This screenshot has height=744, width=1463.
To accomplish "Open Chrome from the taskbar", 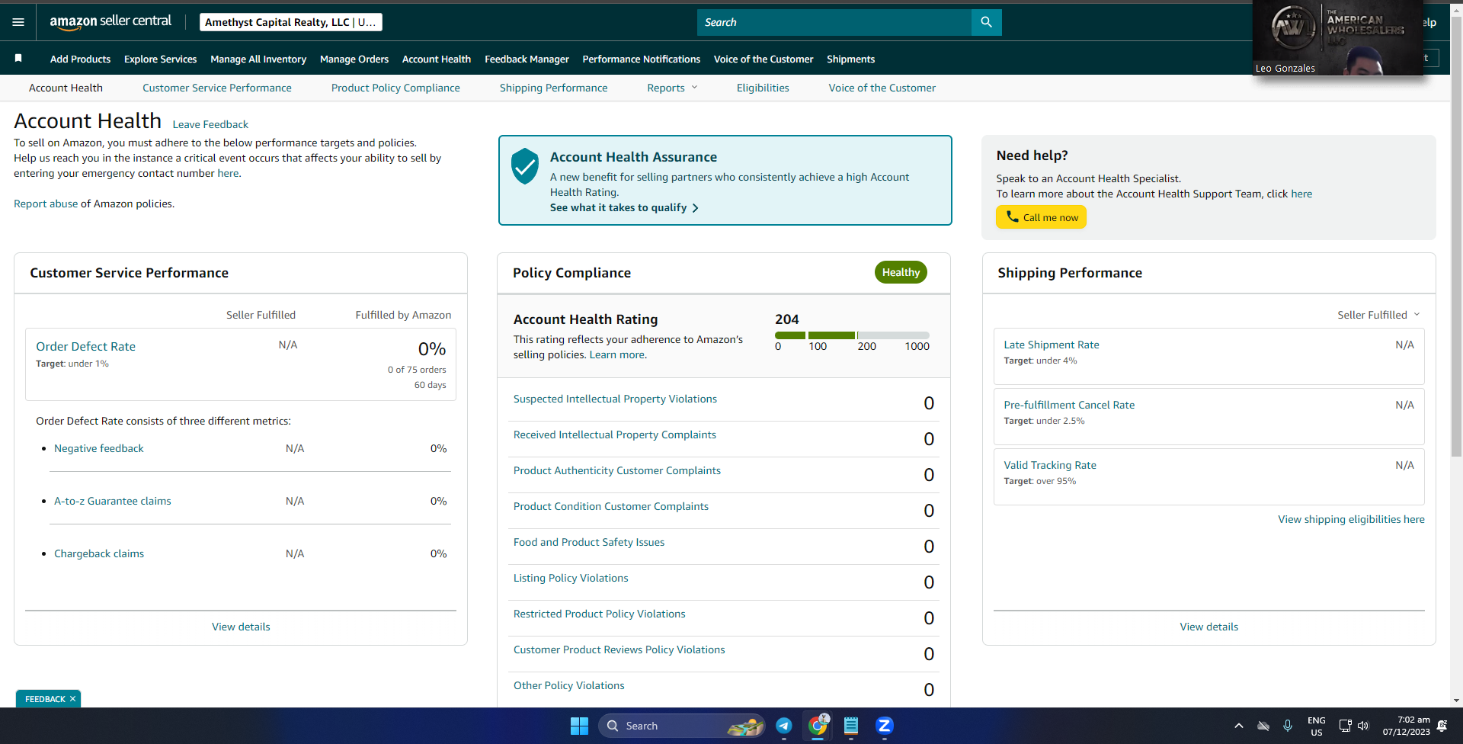I will tap(818, 726).
